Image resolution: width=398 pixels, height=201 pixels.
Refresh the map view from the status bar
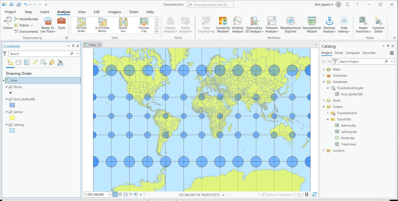point(314,194)
